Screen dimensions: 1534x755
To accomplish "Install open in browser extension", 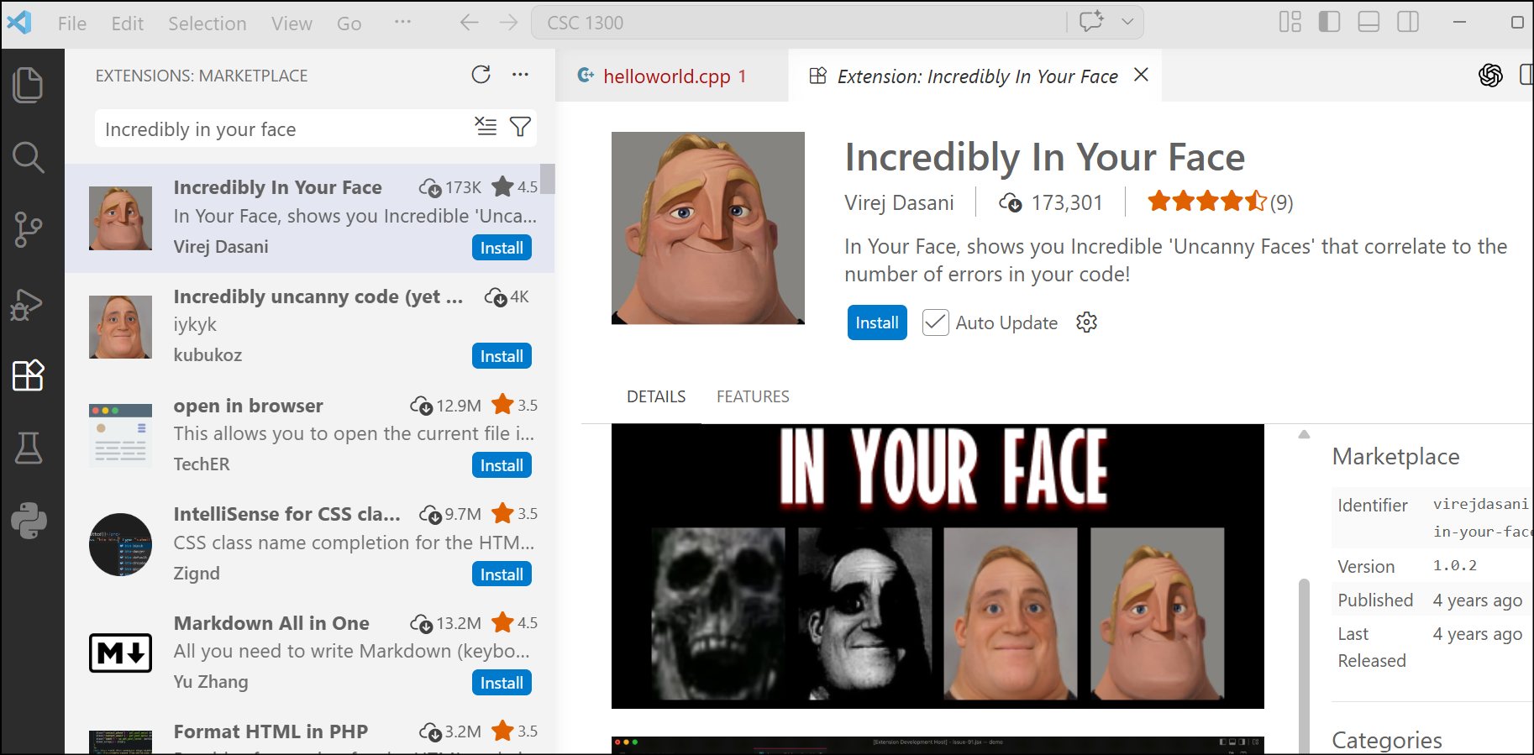I will [x=502, y=465].
